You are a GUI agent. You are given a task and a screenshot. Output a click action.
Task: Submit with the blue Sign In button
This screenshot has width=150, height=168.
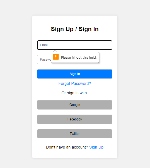click(x=75, y=74)
